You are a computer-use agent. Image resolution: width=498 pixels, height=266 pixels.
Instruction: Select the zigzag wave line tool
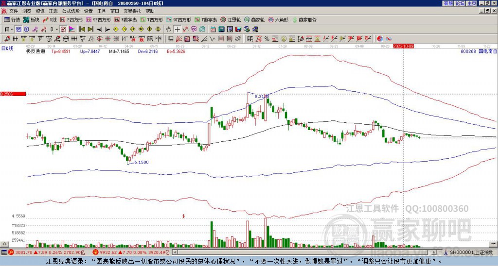pyautogui.click(x=213, y=39)
